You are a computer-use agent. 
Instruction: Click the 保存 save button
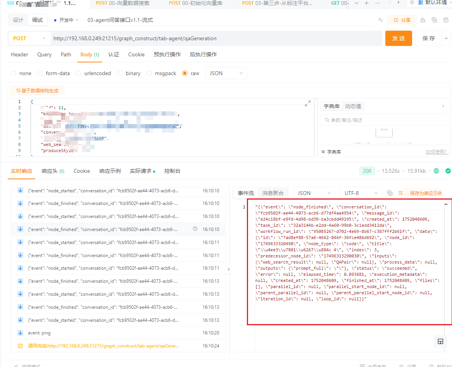tap(428, 38)
